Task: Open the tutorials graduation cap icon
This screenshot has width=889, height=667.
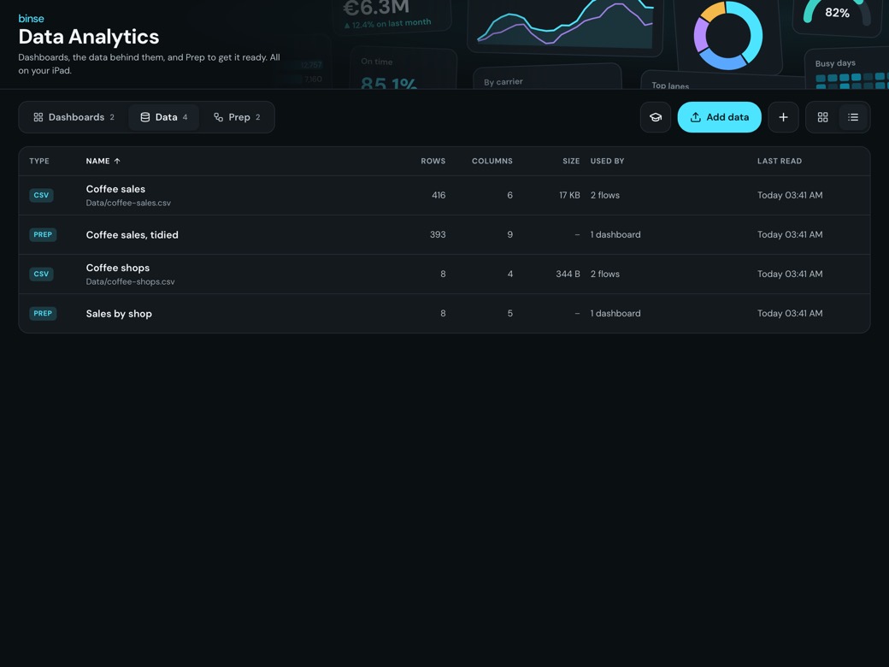Action: 656,117
